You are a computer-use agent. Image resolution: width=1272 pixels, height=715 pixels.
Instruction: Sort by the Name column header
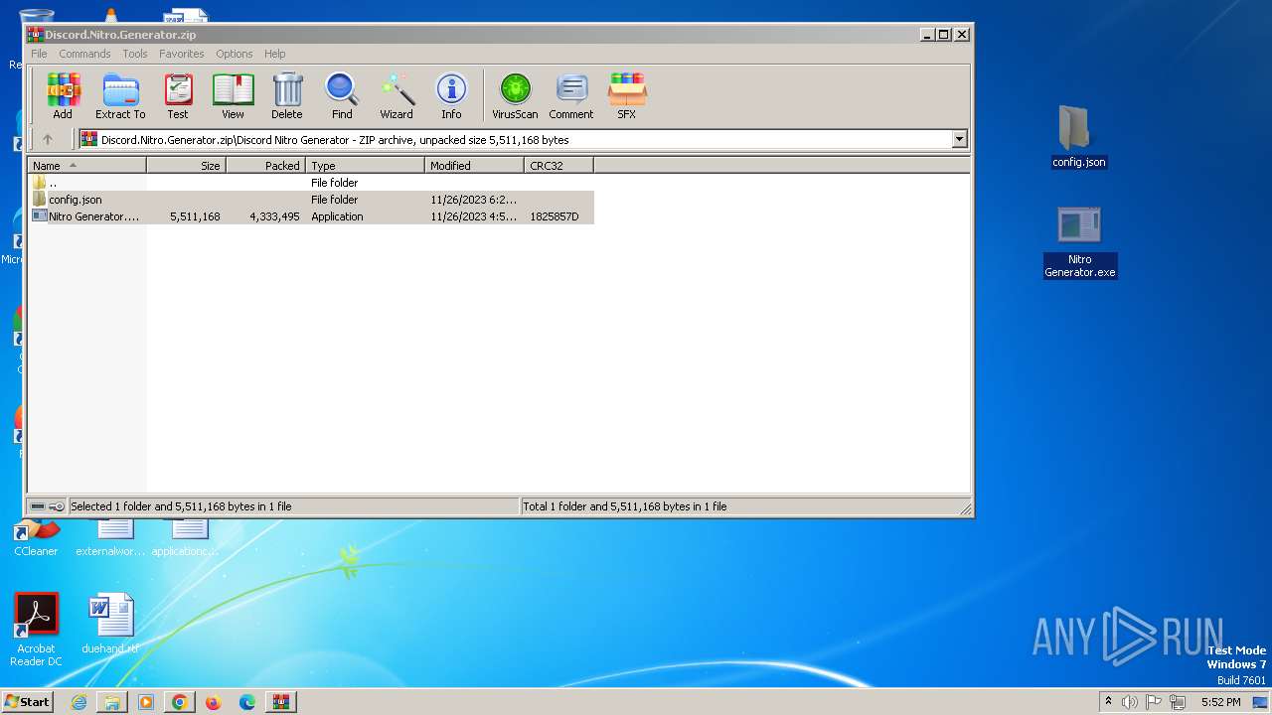87,166
